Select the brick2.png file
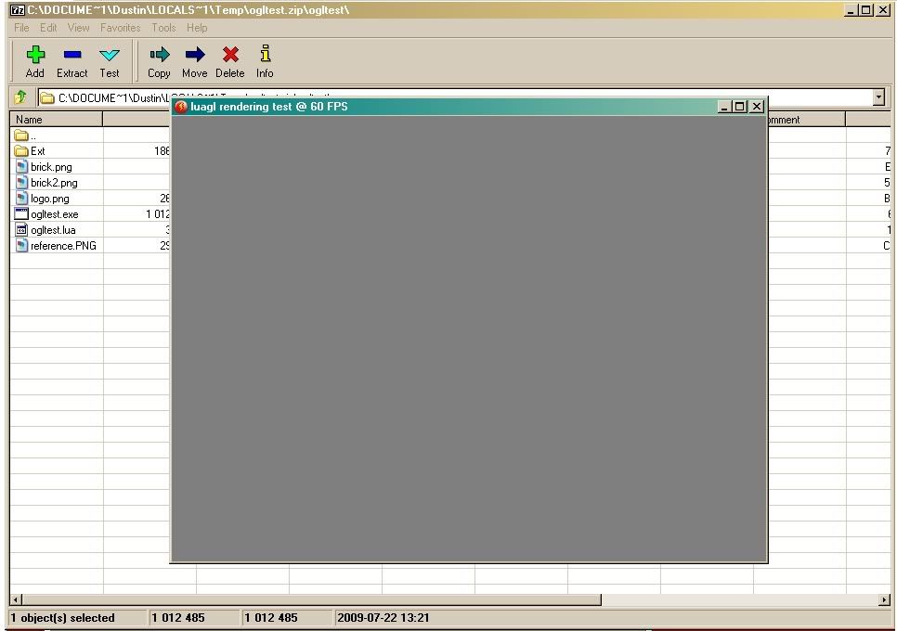Image resolution: width=897 pixels, height=631 pixels. (53, 183)
